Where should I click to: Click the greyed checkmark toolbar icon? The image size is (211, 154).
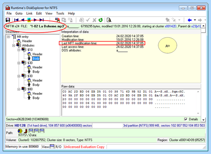pyautogui.click(x=88, y=20)
